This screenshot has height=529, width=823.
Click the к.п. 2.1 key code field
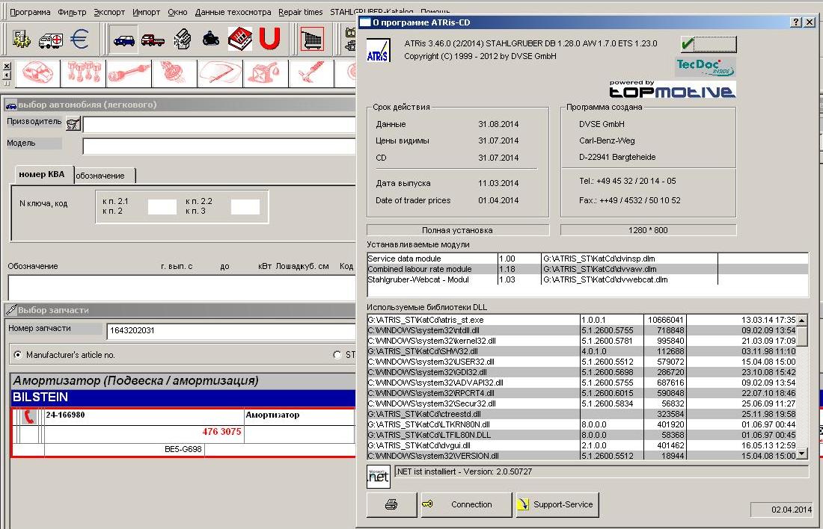(162, 206)
